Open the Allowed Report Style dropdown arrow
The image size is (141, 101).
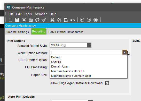pyautogui.click(x=89, y=45)
